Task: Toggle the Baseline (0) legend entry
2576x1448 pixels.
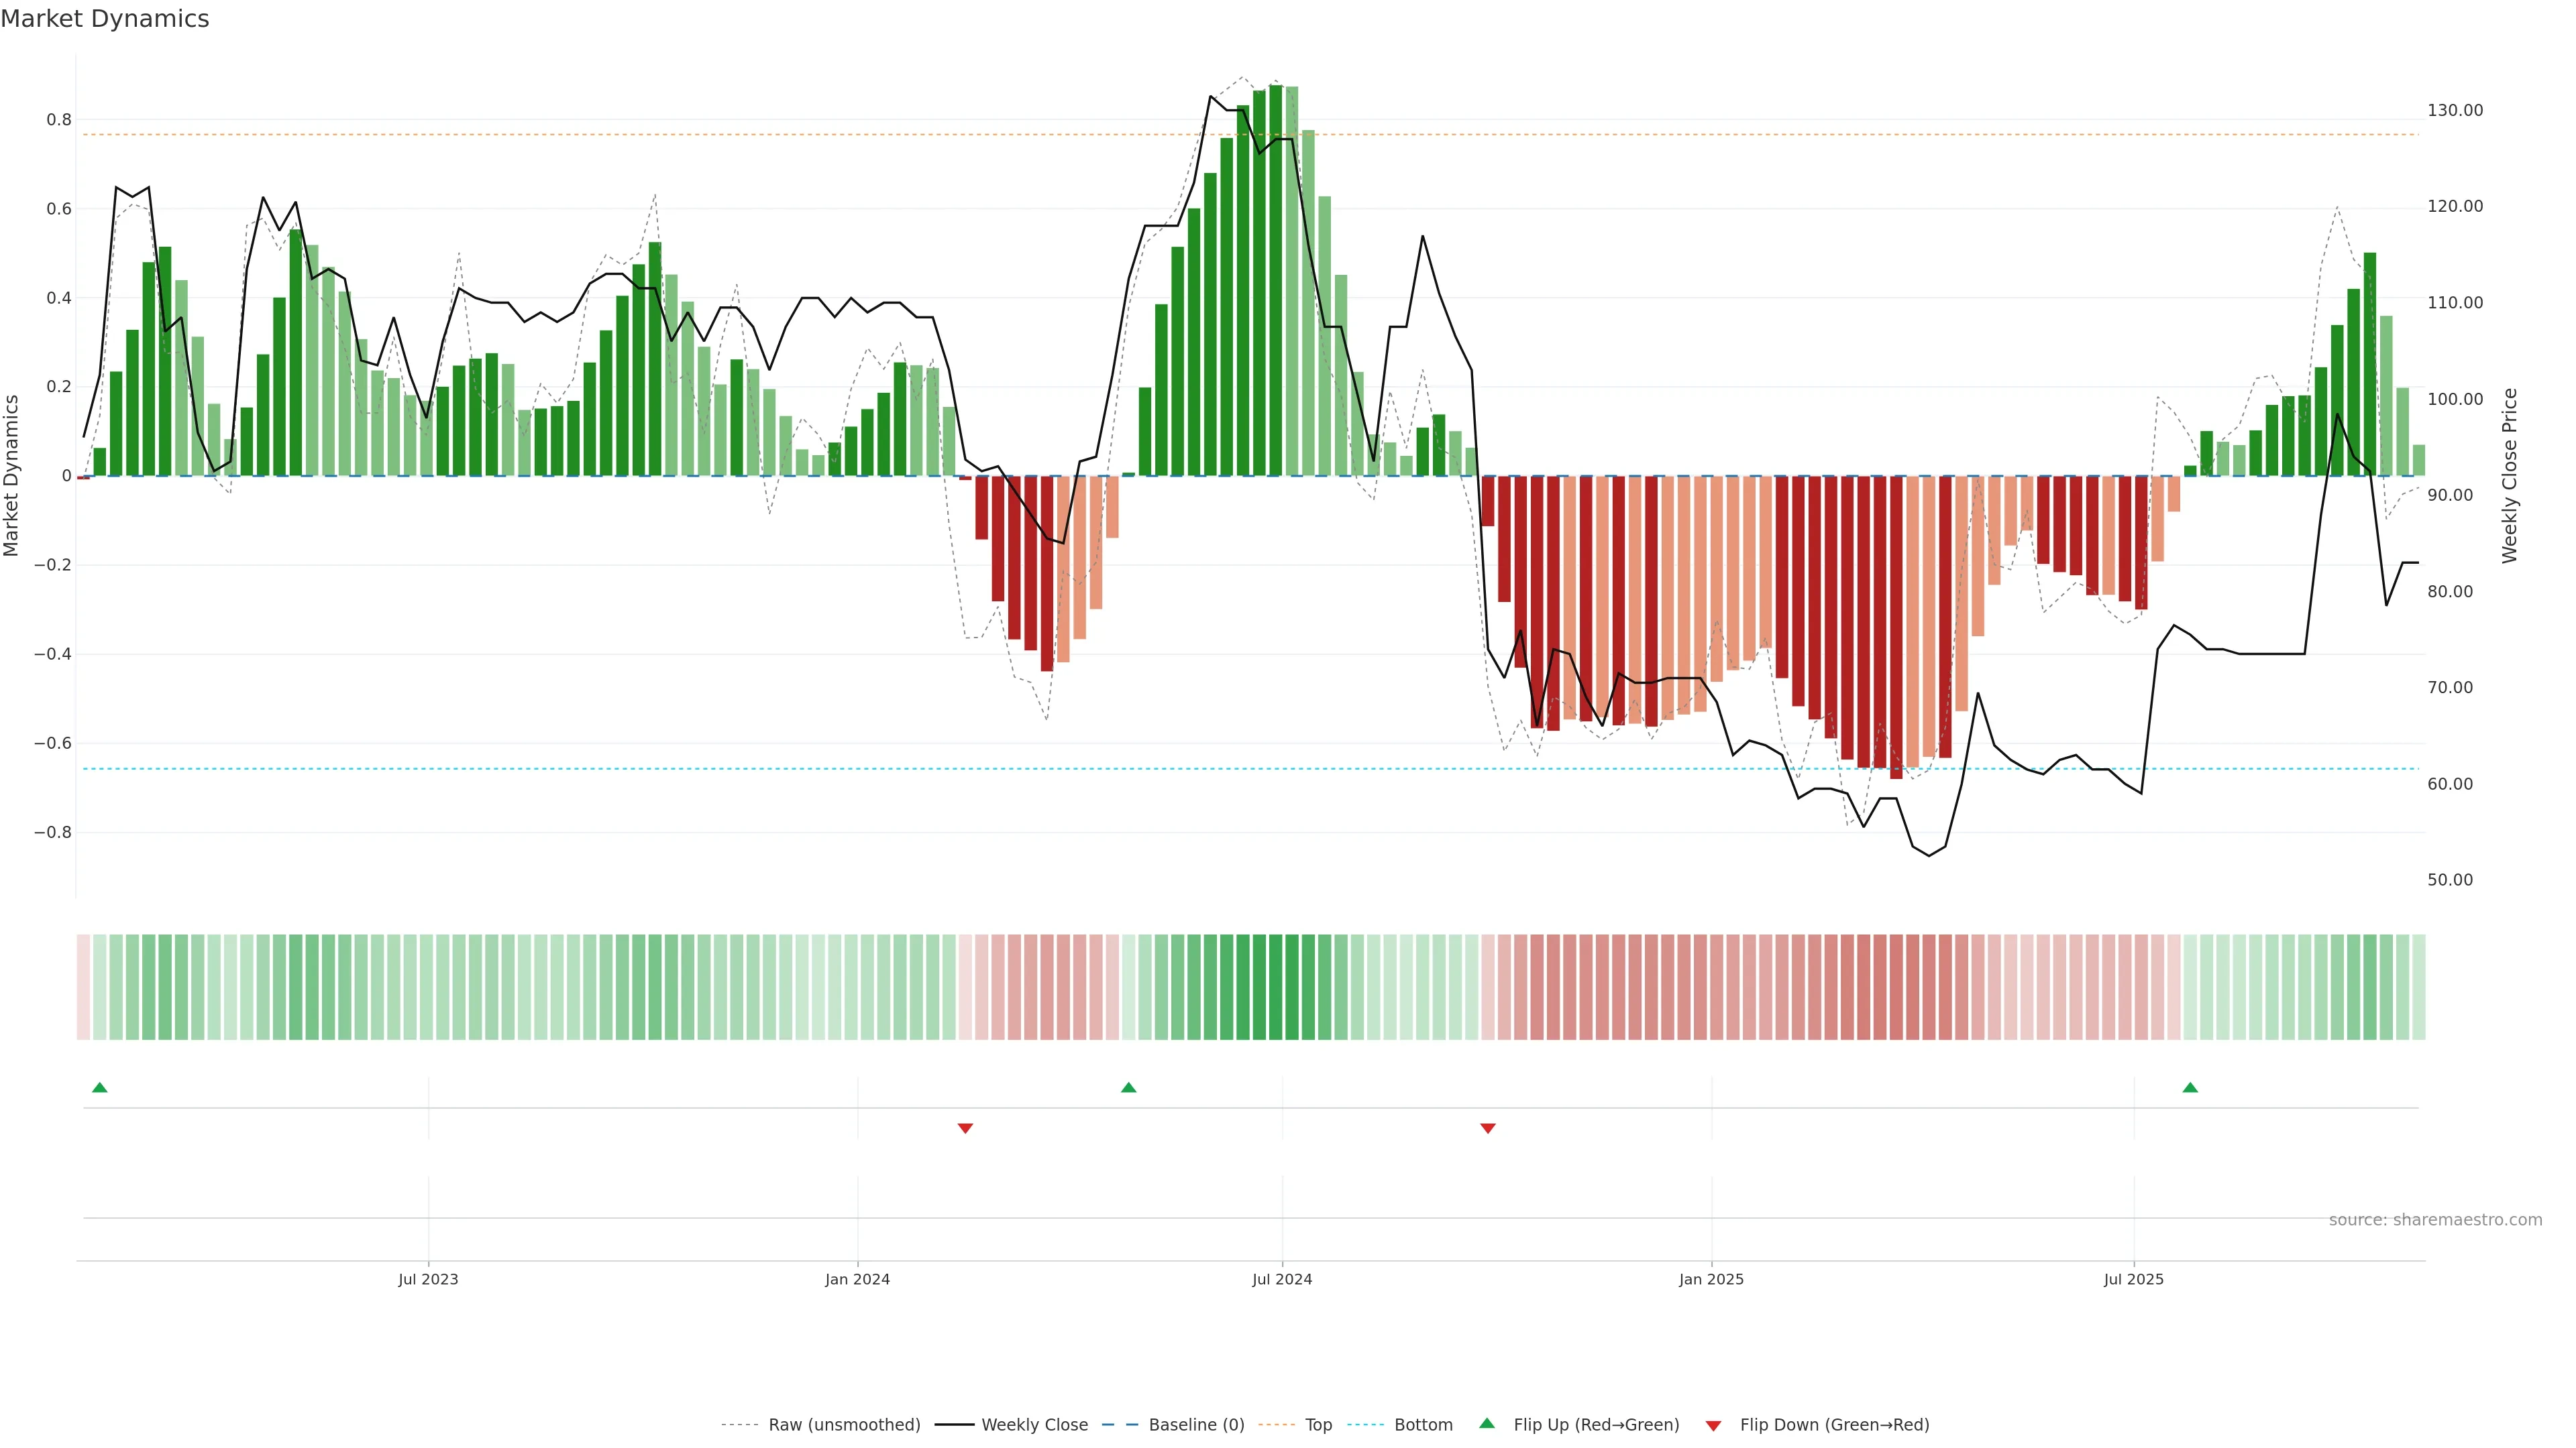Action: [x=1196, y=1425]
